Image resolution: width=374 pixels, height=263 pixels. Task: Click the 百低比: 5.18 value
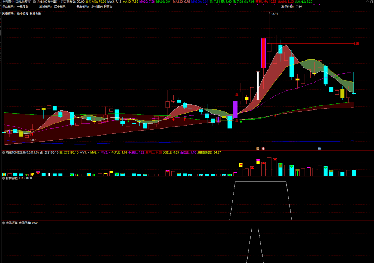click(188, 152)
